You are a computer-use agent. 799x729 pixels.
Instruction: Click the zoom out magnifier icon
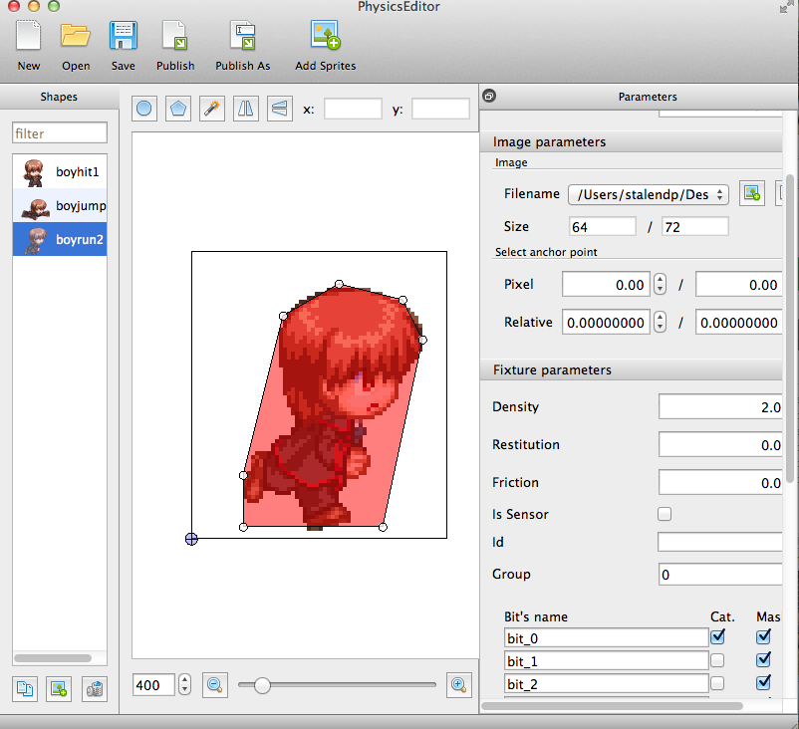[x=214, y=684]
